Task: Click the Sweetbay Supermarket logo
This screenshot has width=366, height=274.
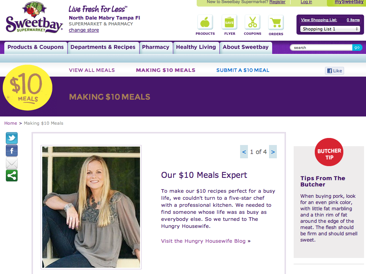Action: click(34, 18)
